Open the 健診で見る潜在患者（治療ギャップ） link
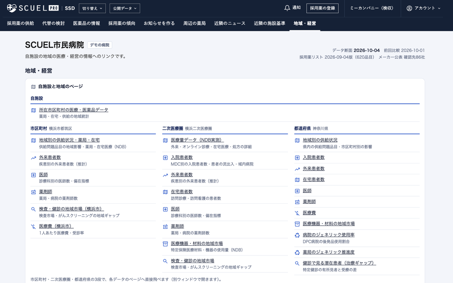Screen dimensions: 453x283 (340, 263)
